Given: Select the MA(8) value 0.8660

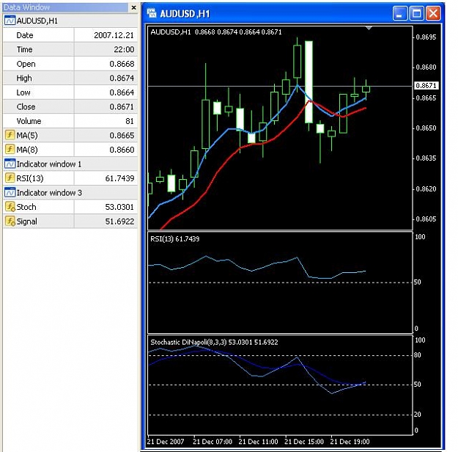Looking at the screenshot, I should [122, 150].
